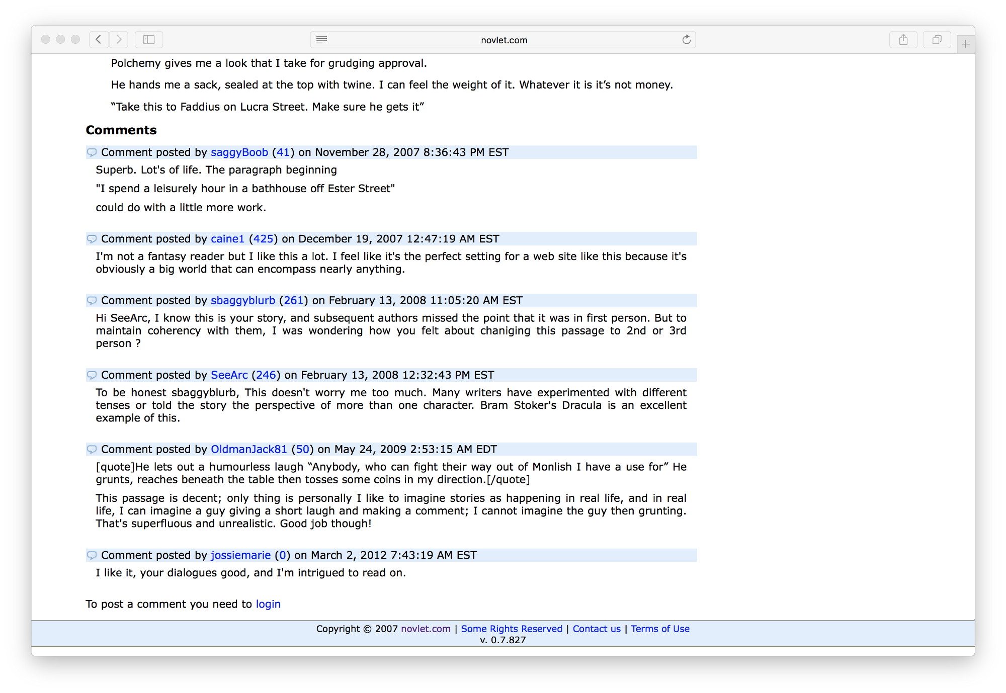Click the speech bubble beside jossiemarie's comment
Image resolution: width=1006 pixels, height=693 pixels.
point(91,555)
